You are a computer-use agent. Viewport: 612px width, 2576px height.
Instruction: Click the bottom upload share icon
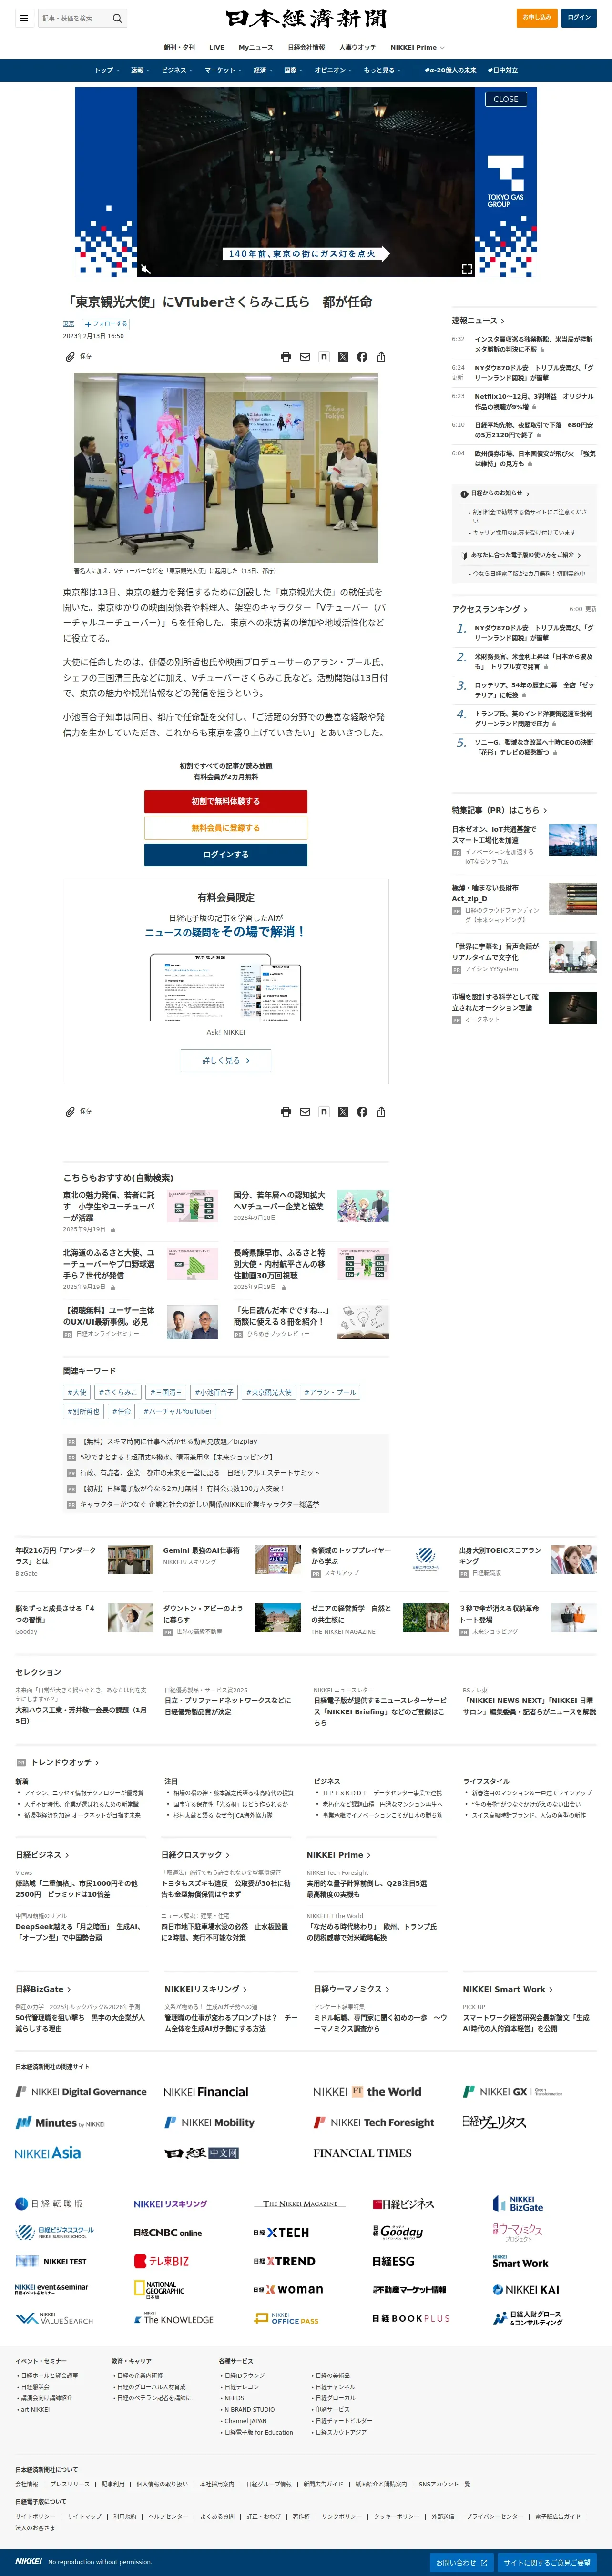point(381,1112)
